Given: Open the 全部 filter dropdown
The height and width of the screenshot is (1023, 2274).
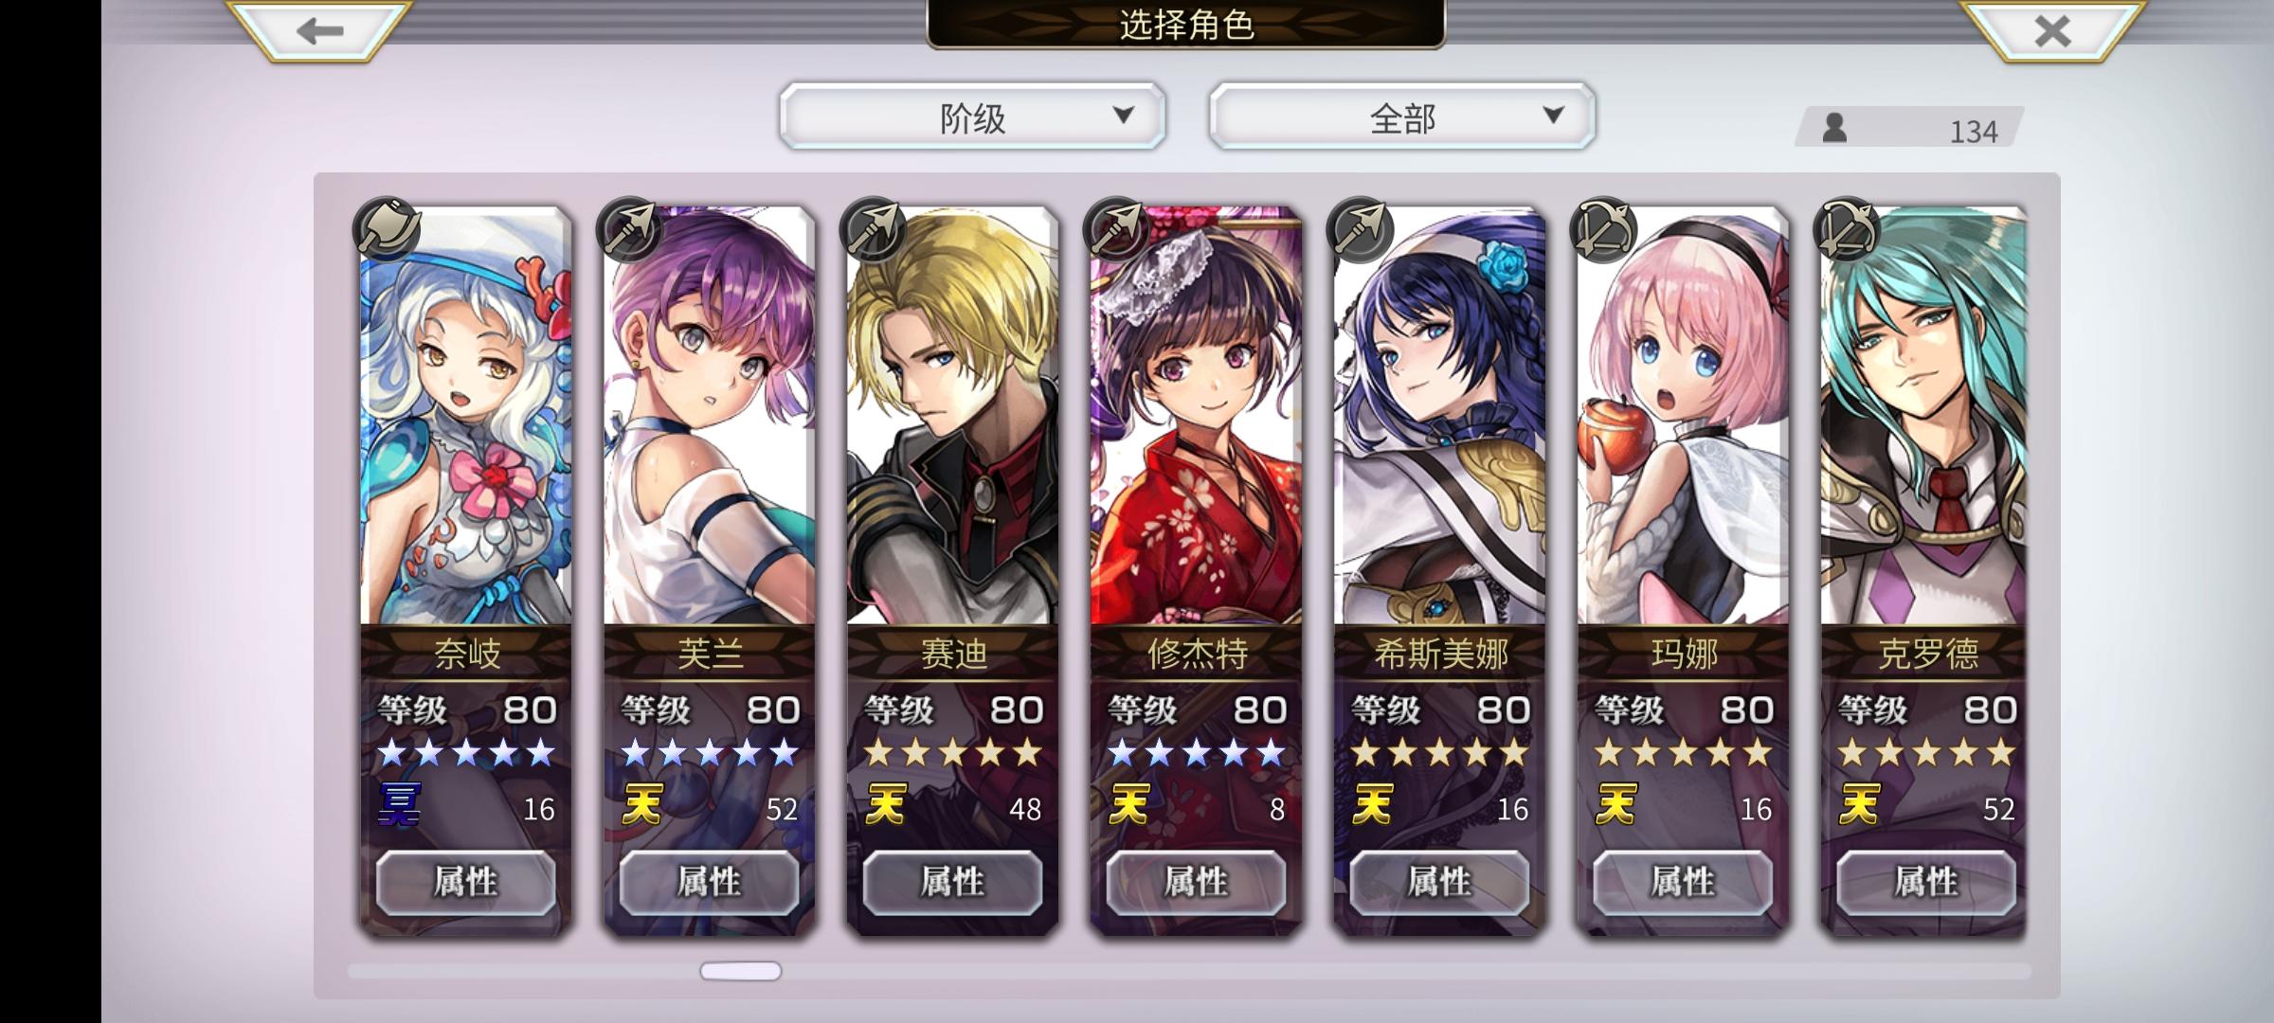Looking at the screenshot, I should 1401,117.
